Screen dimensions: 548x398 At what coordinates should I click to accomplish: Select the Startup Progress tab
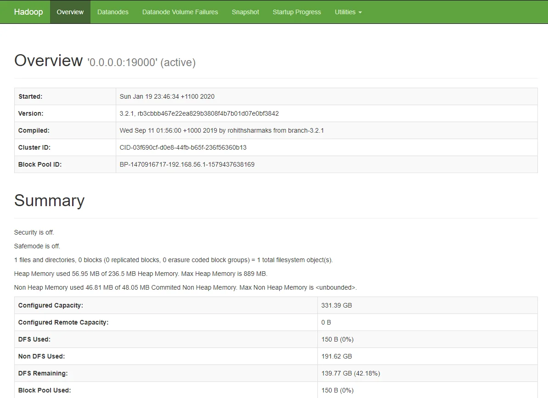point(297,12)
